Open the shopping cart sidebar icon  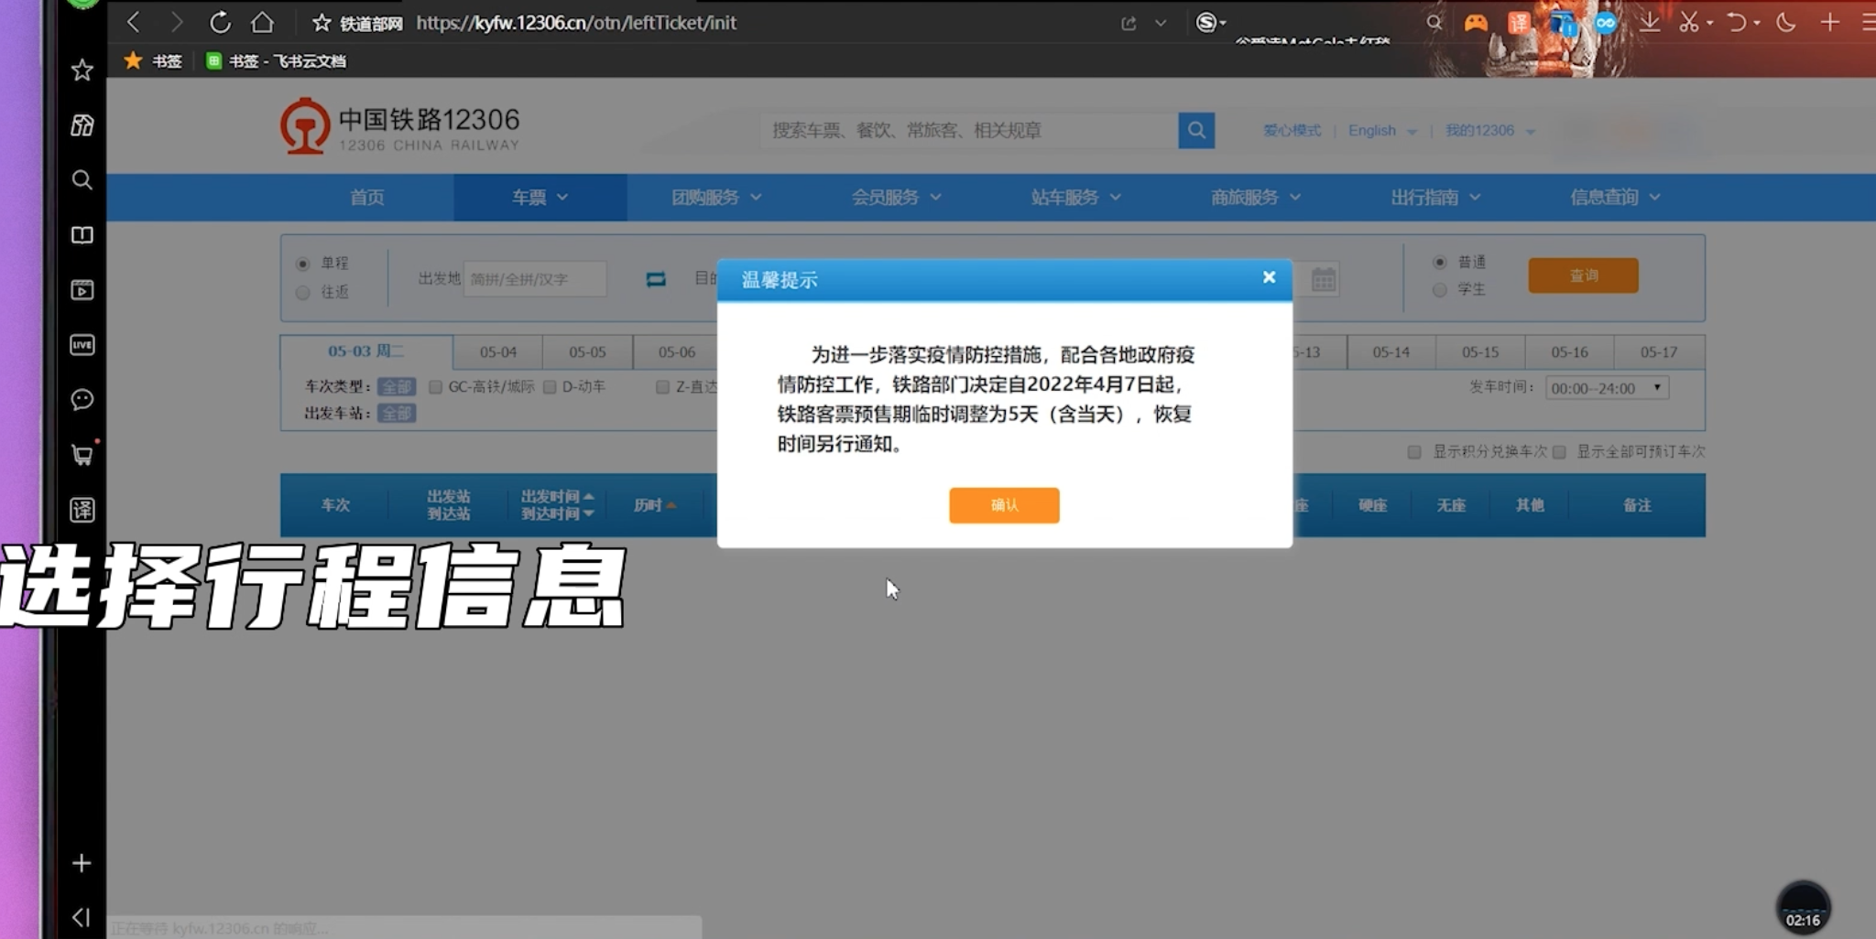[82, 455]
